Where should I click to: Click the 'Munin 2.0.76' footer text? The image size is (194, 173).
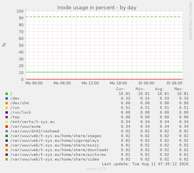pyautogui.click(x=97, y=169)
